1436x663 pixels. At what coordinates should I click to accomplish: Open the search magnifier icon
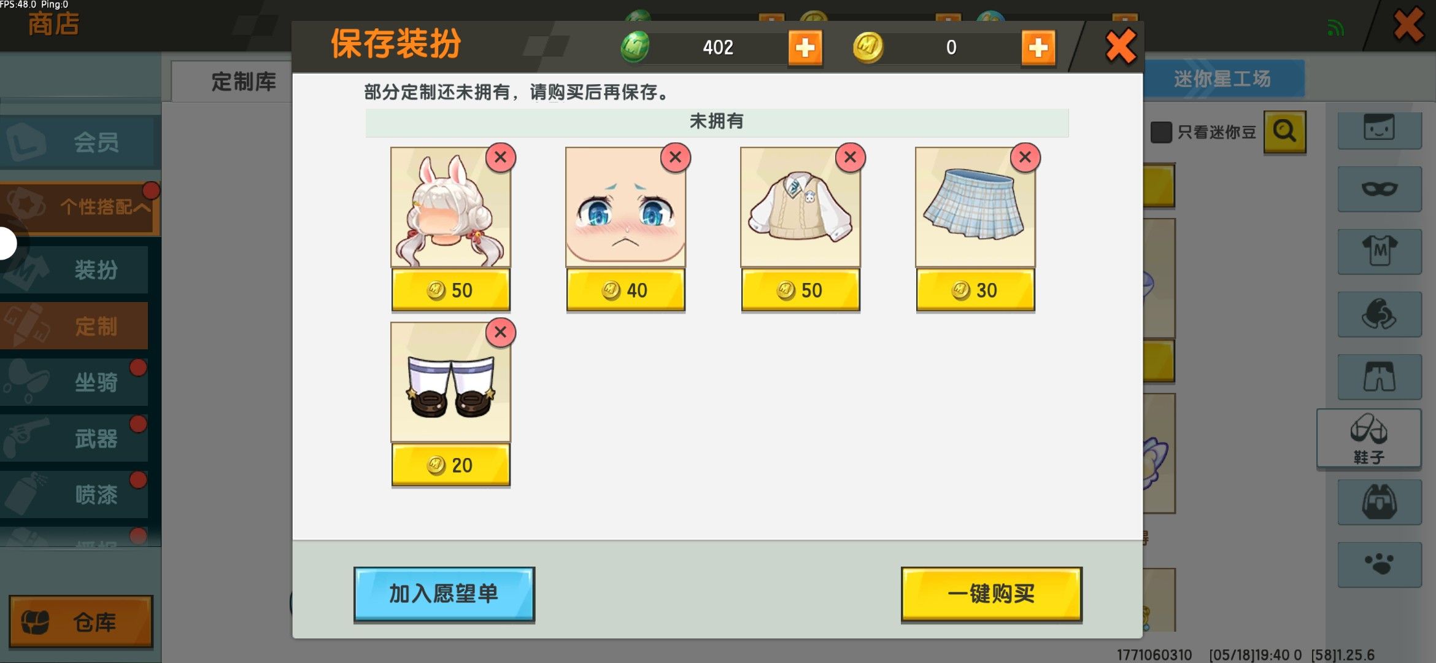(1284, 131)
